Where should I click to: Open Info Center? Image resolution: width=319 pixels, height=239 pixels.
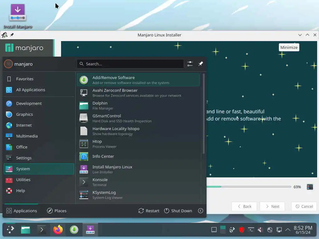(x=139, y=157)
